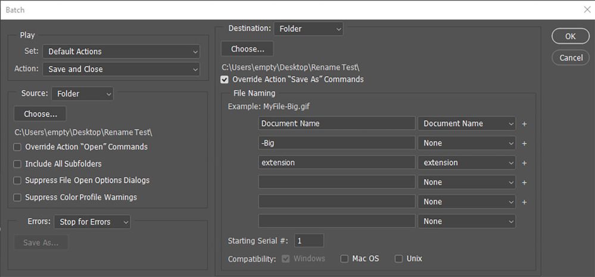Toggle Suppress File Open Options Dialogs

click(18, 180)
